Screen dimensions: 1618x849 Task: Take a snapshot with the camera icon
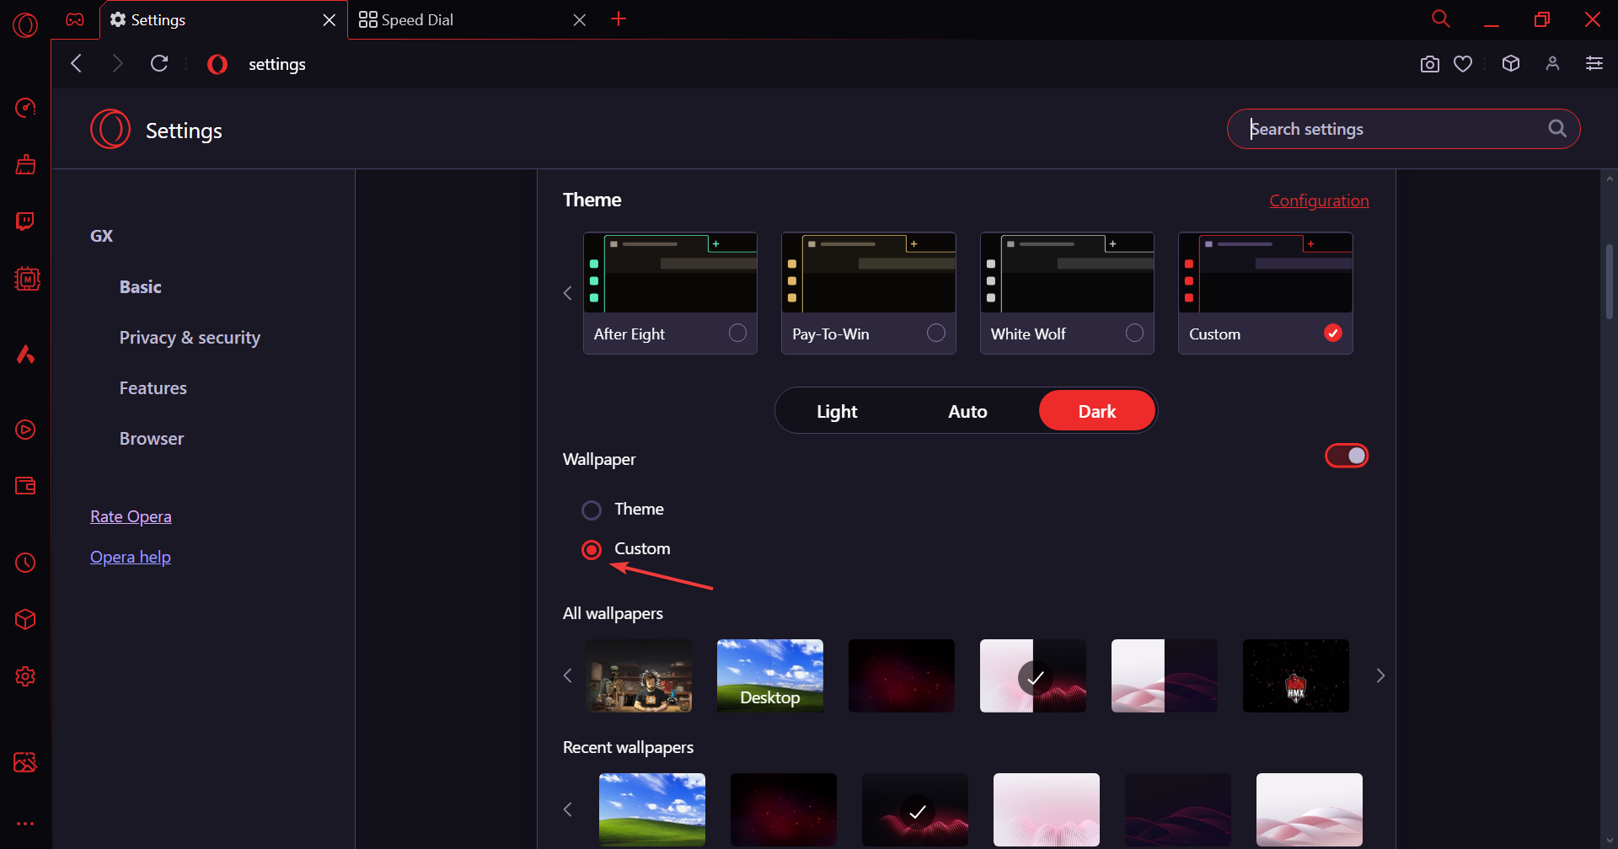[x=1430, y=64]
